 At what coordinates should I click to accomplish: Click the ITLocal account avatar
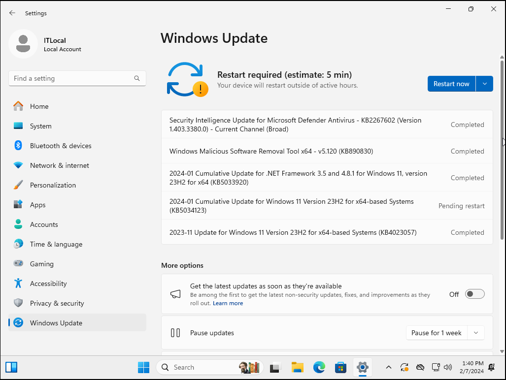23,44
